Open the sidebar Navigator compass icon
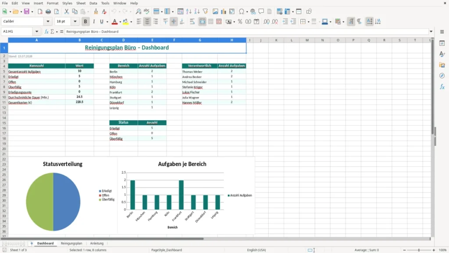This screenshot has width=449, height=253. pos(442,76)
